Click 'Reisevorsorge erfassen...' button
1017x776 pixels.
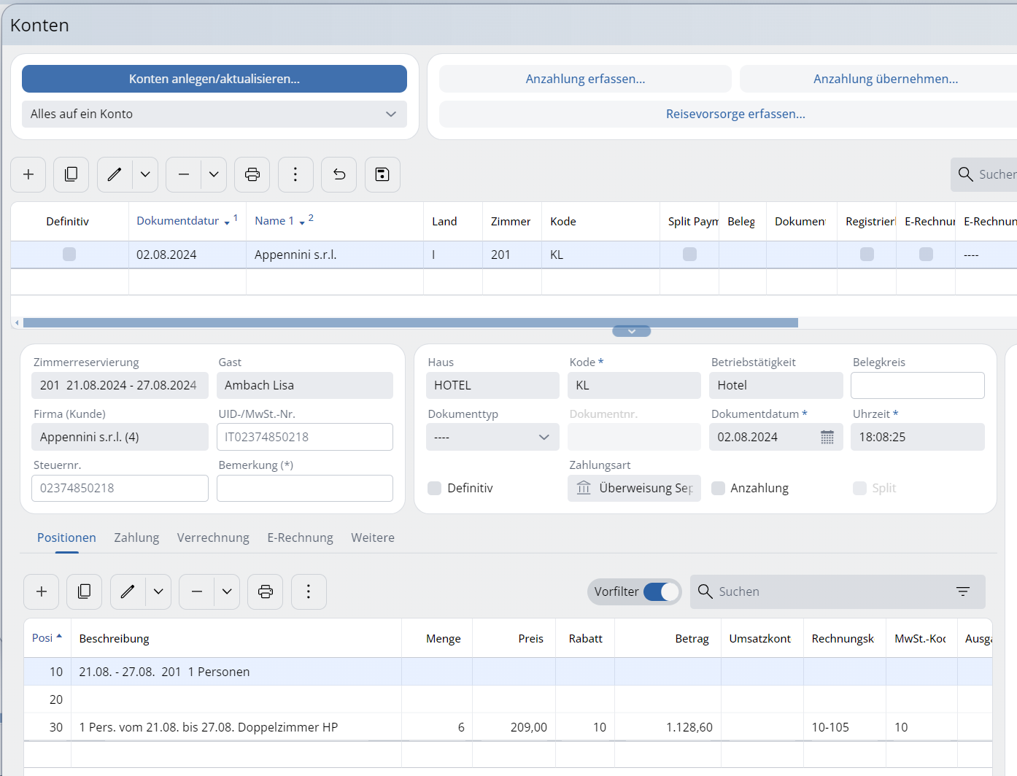tap(735, 114)
